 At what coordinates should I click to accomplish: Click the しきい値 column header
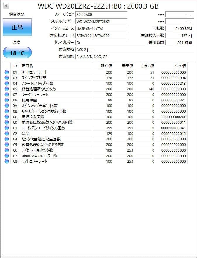point(145,66)
